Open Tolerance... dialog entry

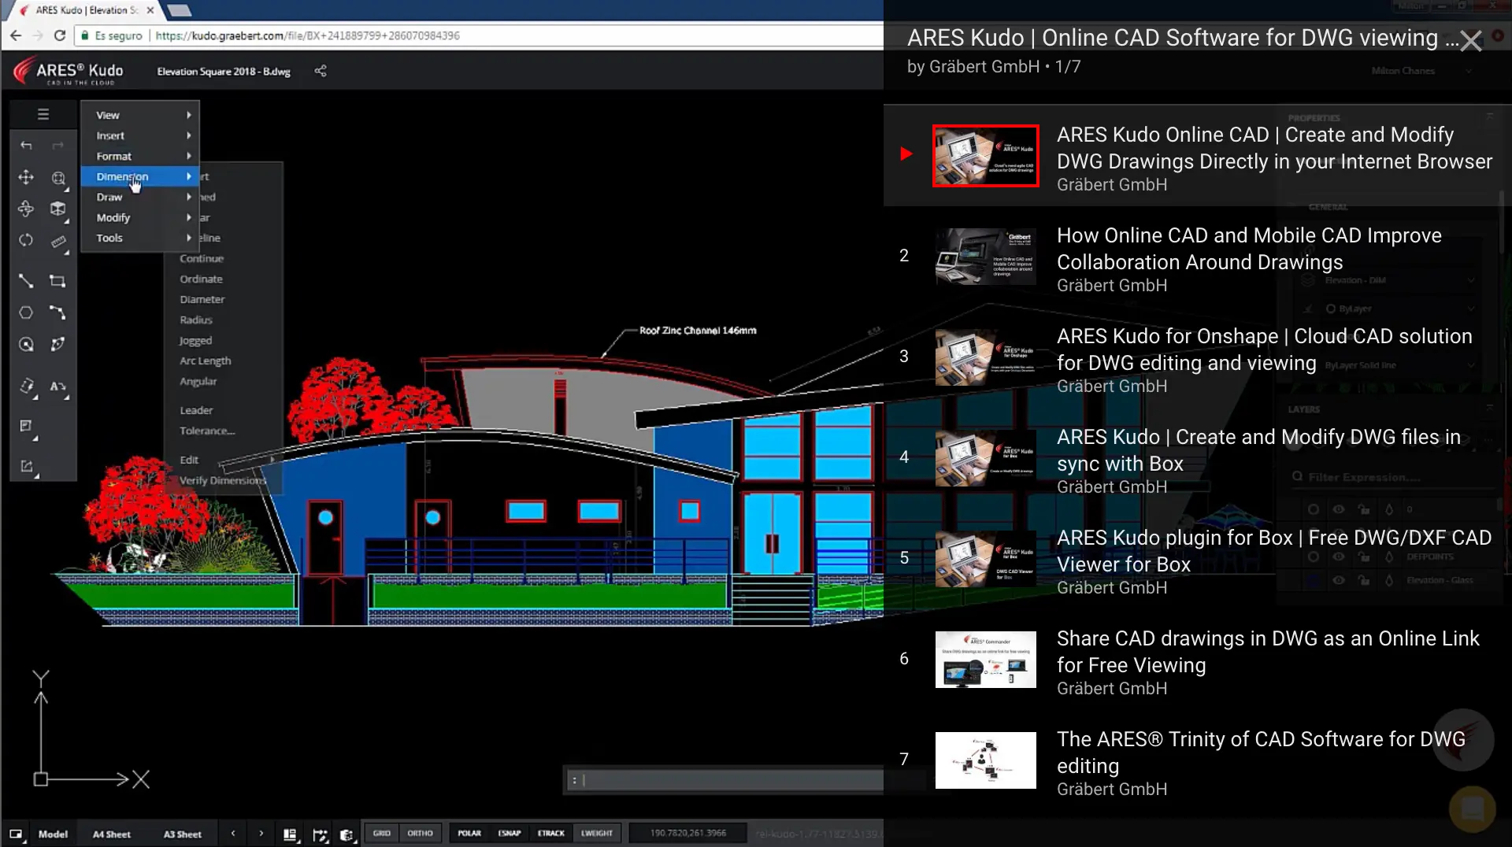(x=207, y=431)
